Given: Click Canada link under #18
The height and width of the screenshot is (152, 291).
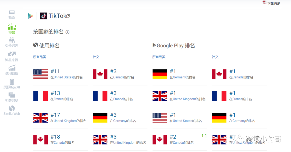Looking at the screenshot, I should coord(59,143).
